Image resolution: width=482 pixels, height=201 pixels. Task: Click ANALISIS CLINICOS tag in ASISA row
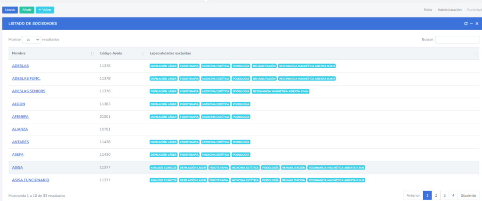(x=163, y=168)
